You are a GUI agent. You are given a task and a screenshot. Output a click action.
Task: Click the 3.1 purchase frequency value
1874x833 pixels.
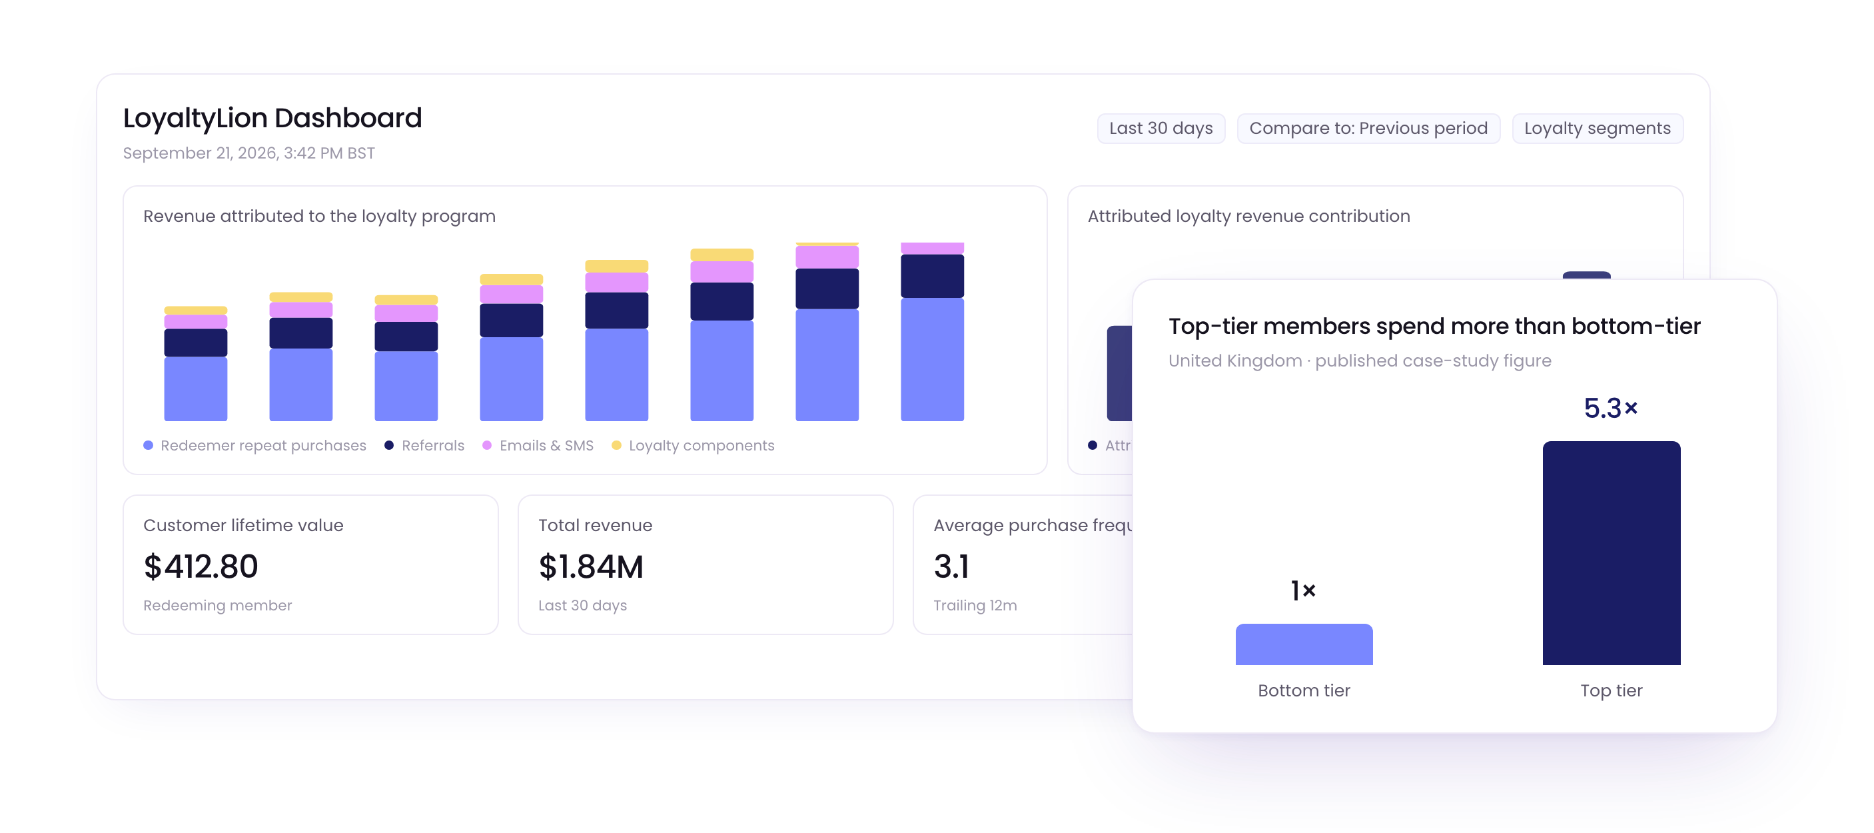[951, 566]
